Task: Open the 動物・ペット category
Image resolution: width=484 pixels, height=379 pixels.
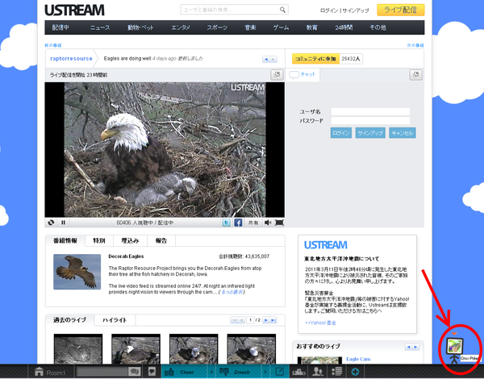Action: coord(140,27)
